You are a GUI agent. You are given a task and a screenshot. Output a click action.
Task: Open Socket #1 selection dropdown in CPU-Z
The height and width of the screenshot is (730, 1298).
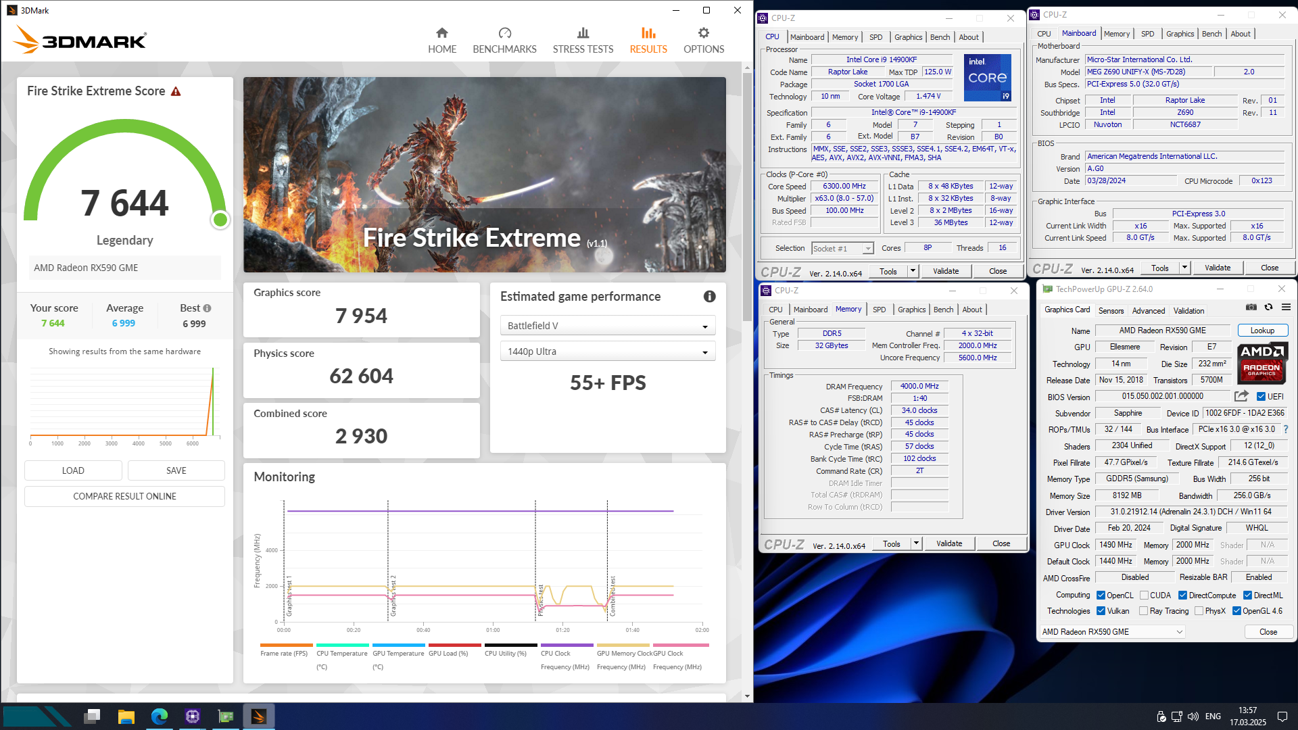click(842, 249)
